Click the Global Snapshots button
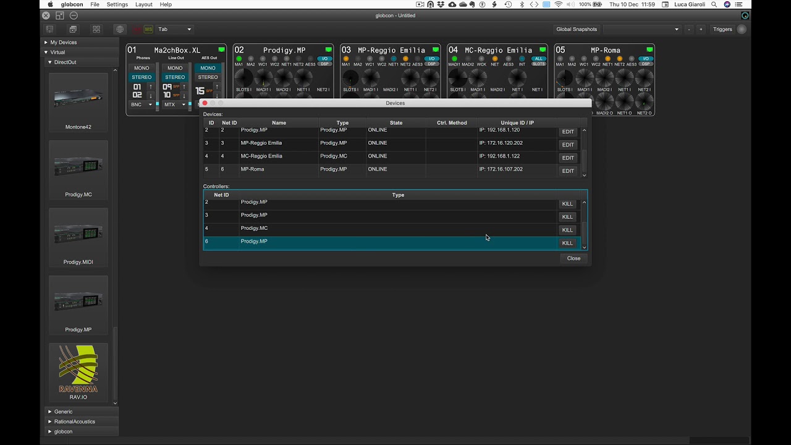The image size is (791, 445). pyautogui.click(x=577, y=29)
